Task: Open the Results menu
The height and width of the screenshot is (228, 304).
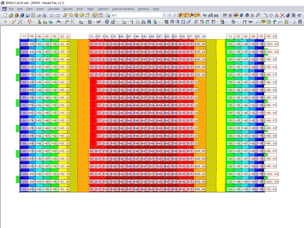Action: (68, 9)
